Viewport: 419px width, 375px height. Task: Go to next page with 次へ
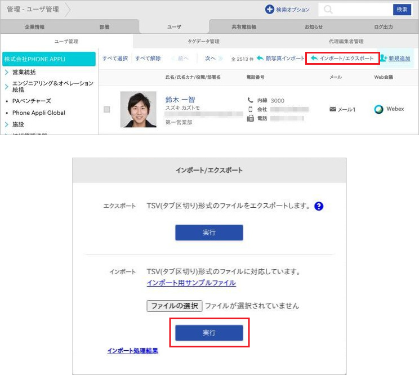211,58
